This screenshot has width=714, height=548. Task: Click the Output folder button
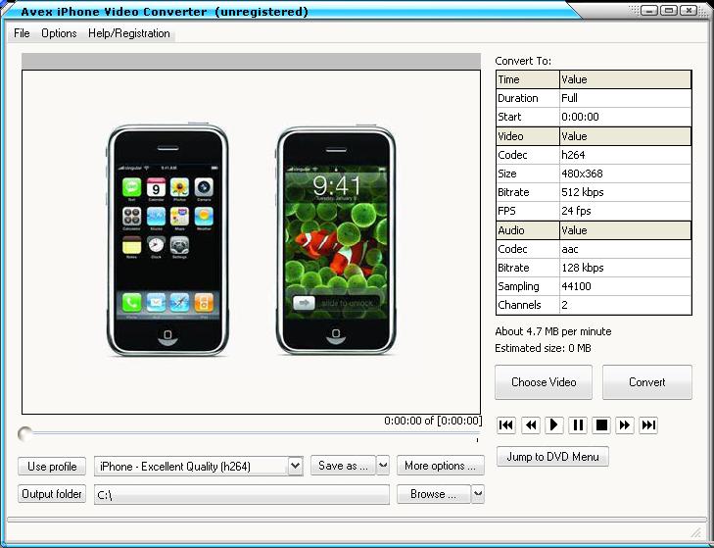tap(52, 494)
